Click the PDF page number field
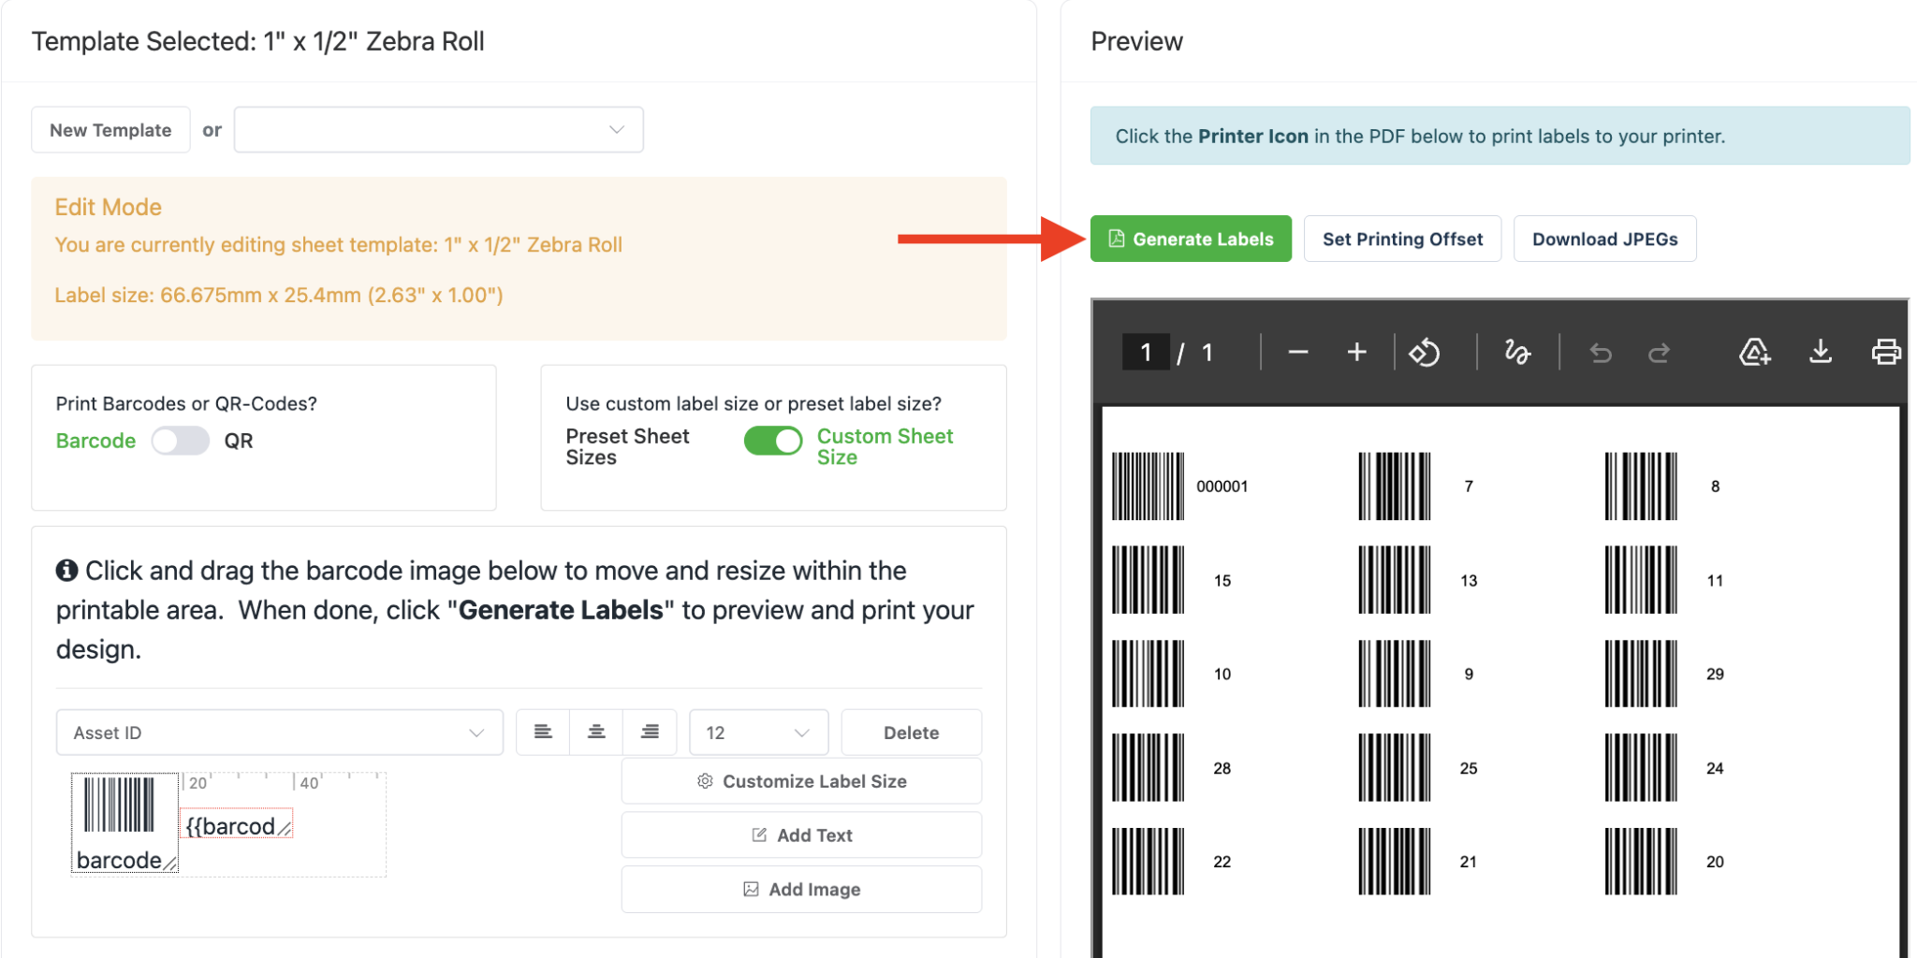 [x=1146, y=353]
